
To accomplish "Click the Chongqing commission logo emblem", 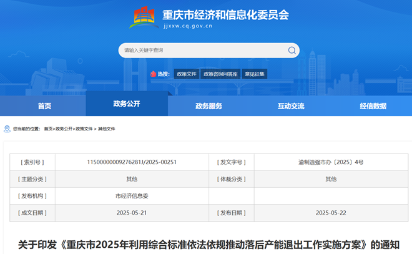I will 144,17.
